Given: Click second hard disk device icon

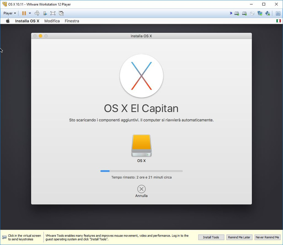Looking at the screenshot, I should pos(244,13).
